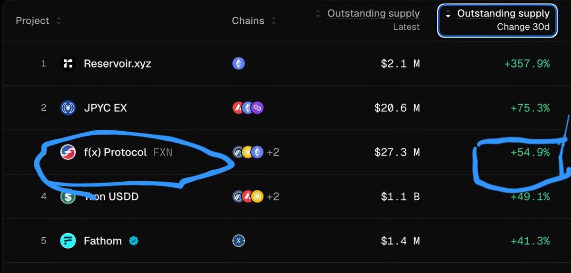The width and height of the screenshot is (571, 273).
Task: Click the JPYC EX chain icons group
Action: tap(247, 108)
